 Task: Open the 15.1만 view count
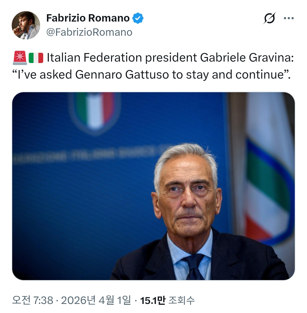[x=153, y=300]
